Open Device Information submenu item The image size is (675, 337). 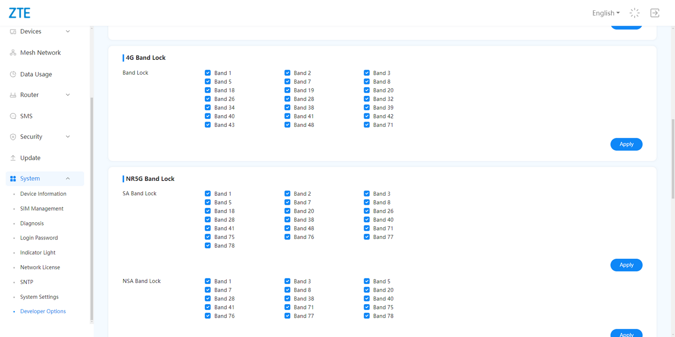[43, 194]
